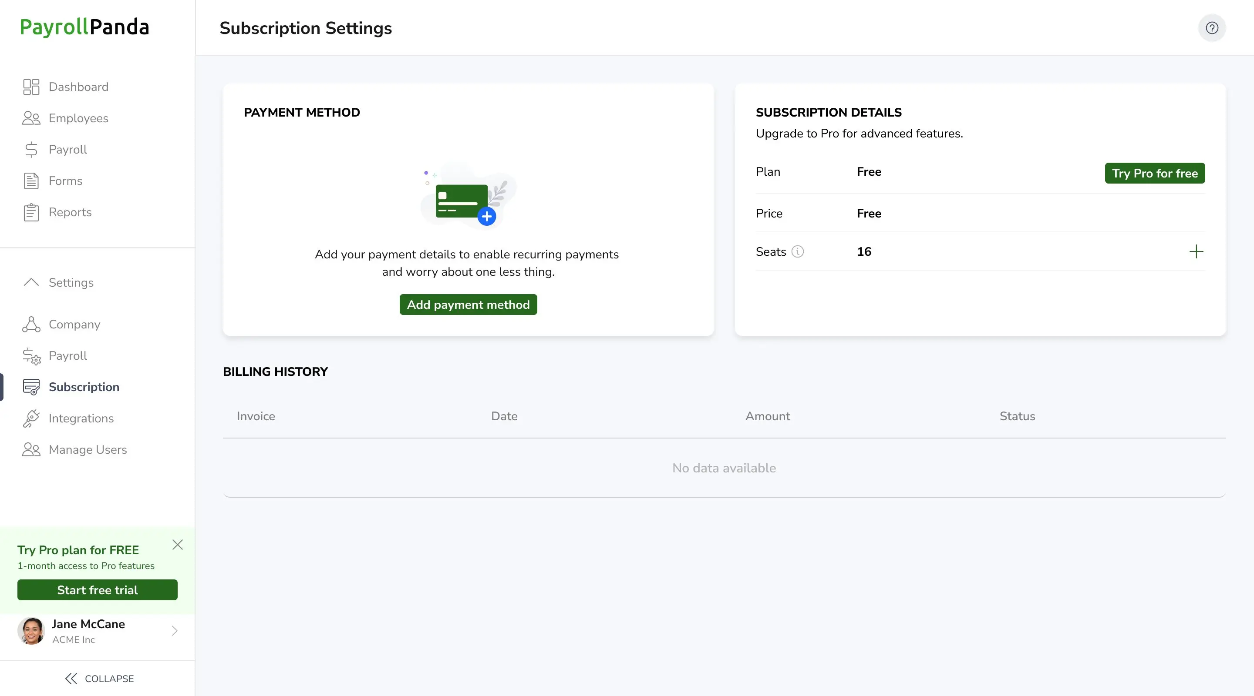
Task: Open Integrations plug icon
Action: point(31,418)
